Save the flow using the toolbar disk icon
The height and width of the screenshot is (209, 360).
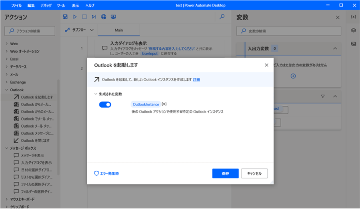[x=65, y=17]
